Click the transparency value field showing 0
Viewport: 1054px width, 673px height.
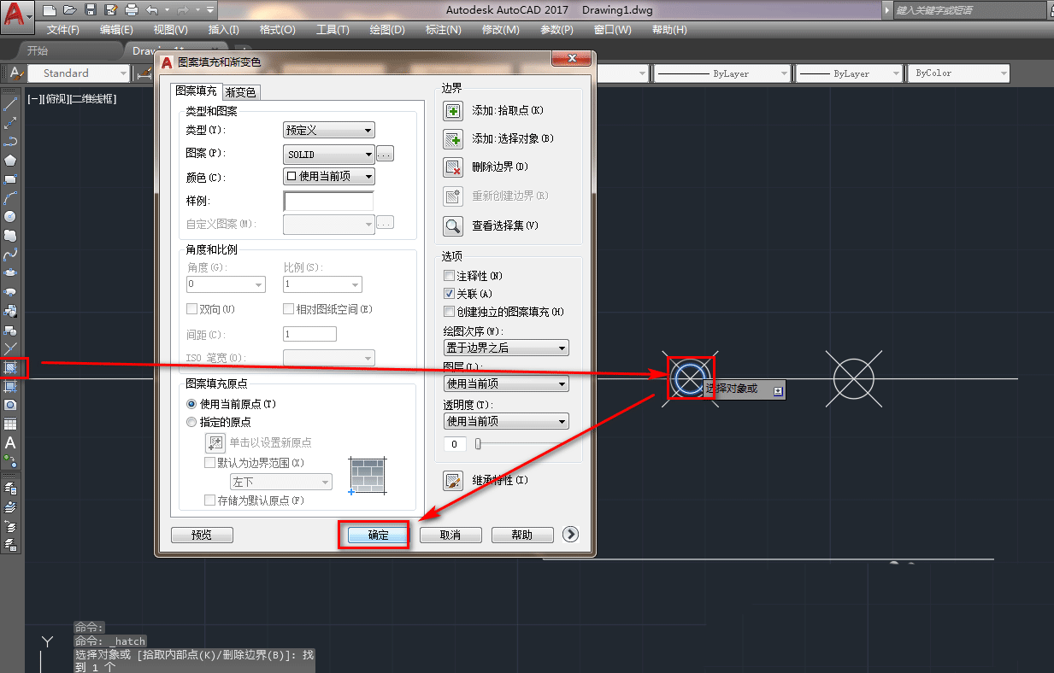tap(455, 444)
